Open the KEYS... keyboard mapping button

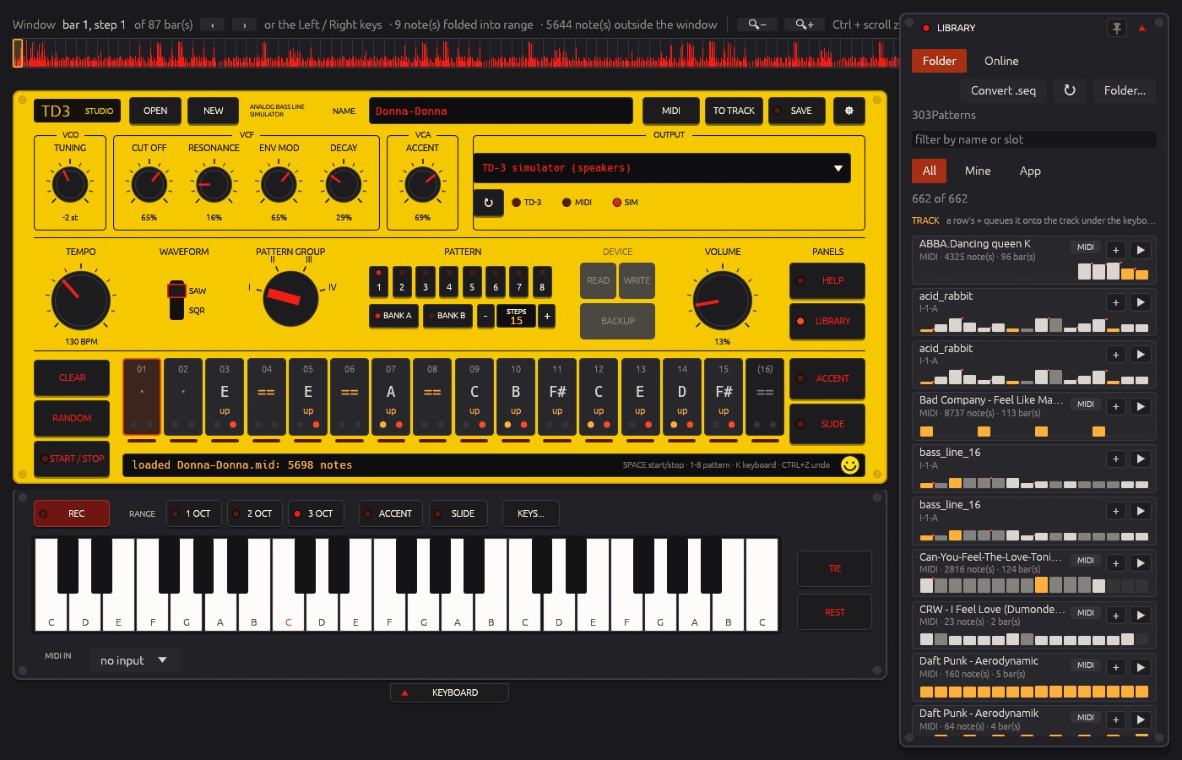coord(531,513)
